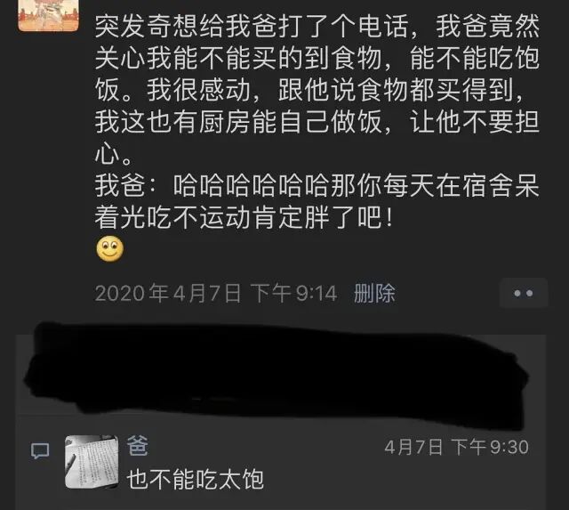Screen dimensions: 569x510
Task: Tap the comment time 4月7日 下午9:30
Action: point(456,447)
